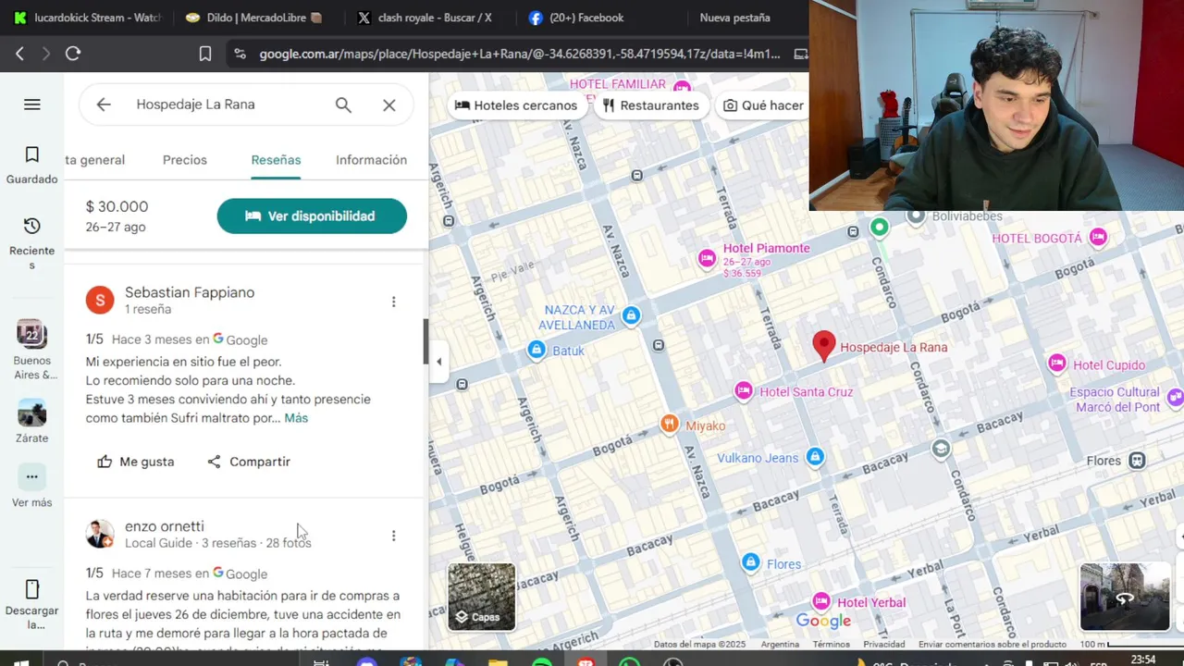Open the Buenos Aires recent thumbnail
The width and height of the screenshot is (1184, 666).
(x=32, y=334)
